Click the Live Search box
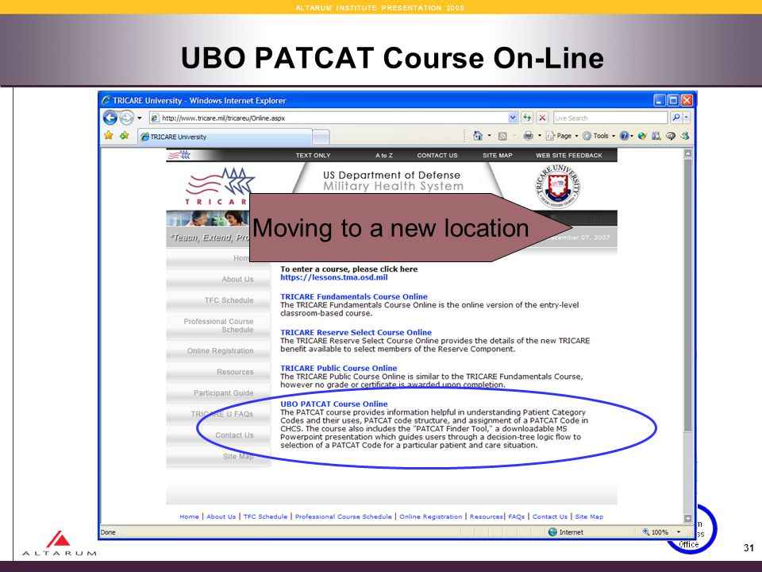 610,118
